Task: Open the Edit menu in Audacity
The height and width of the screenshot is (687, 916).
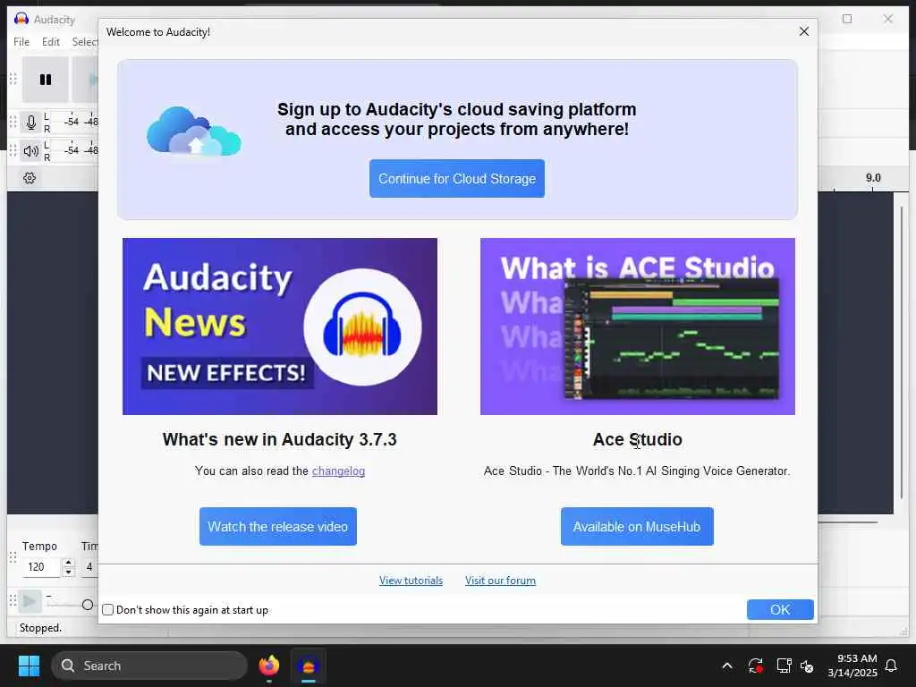Action: tap(51, 42)
